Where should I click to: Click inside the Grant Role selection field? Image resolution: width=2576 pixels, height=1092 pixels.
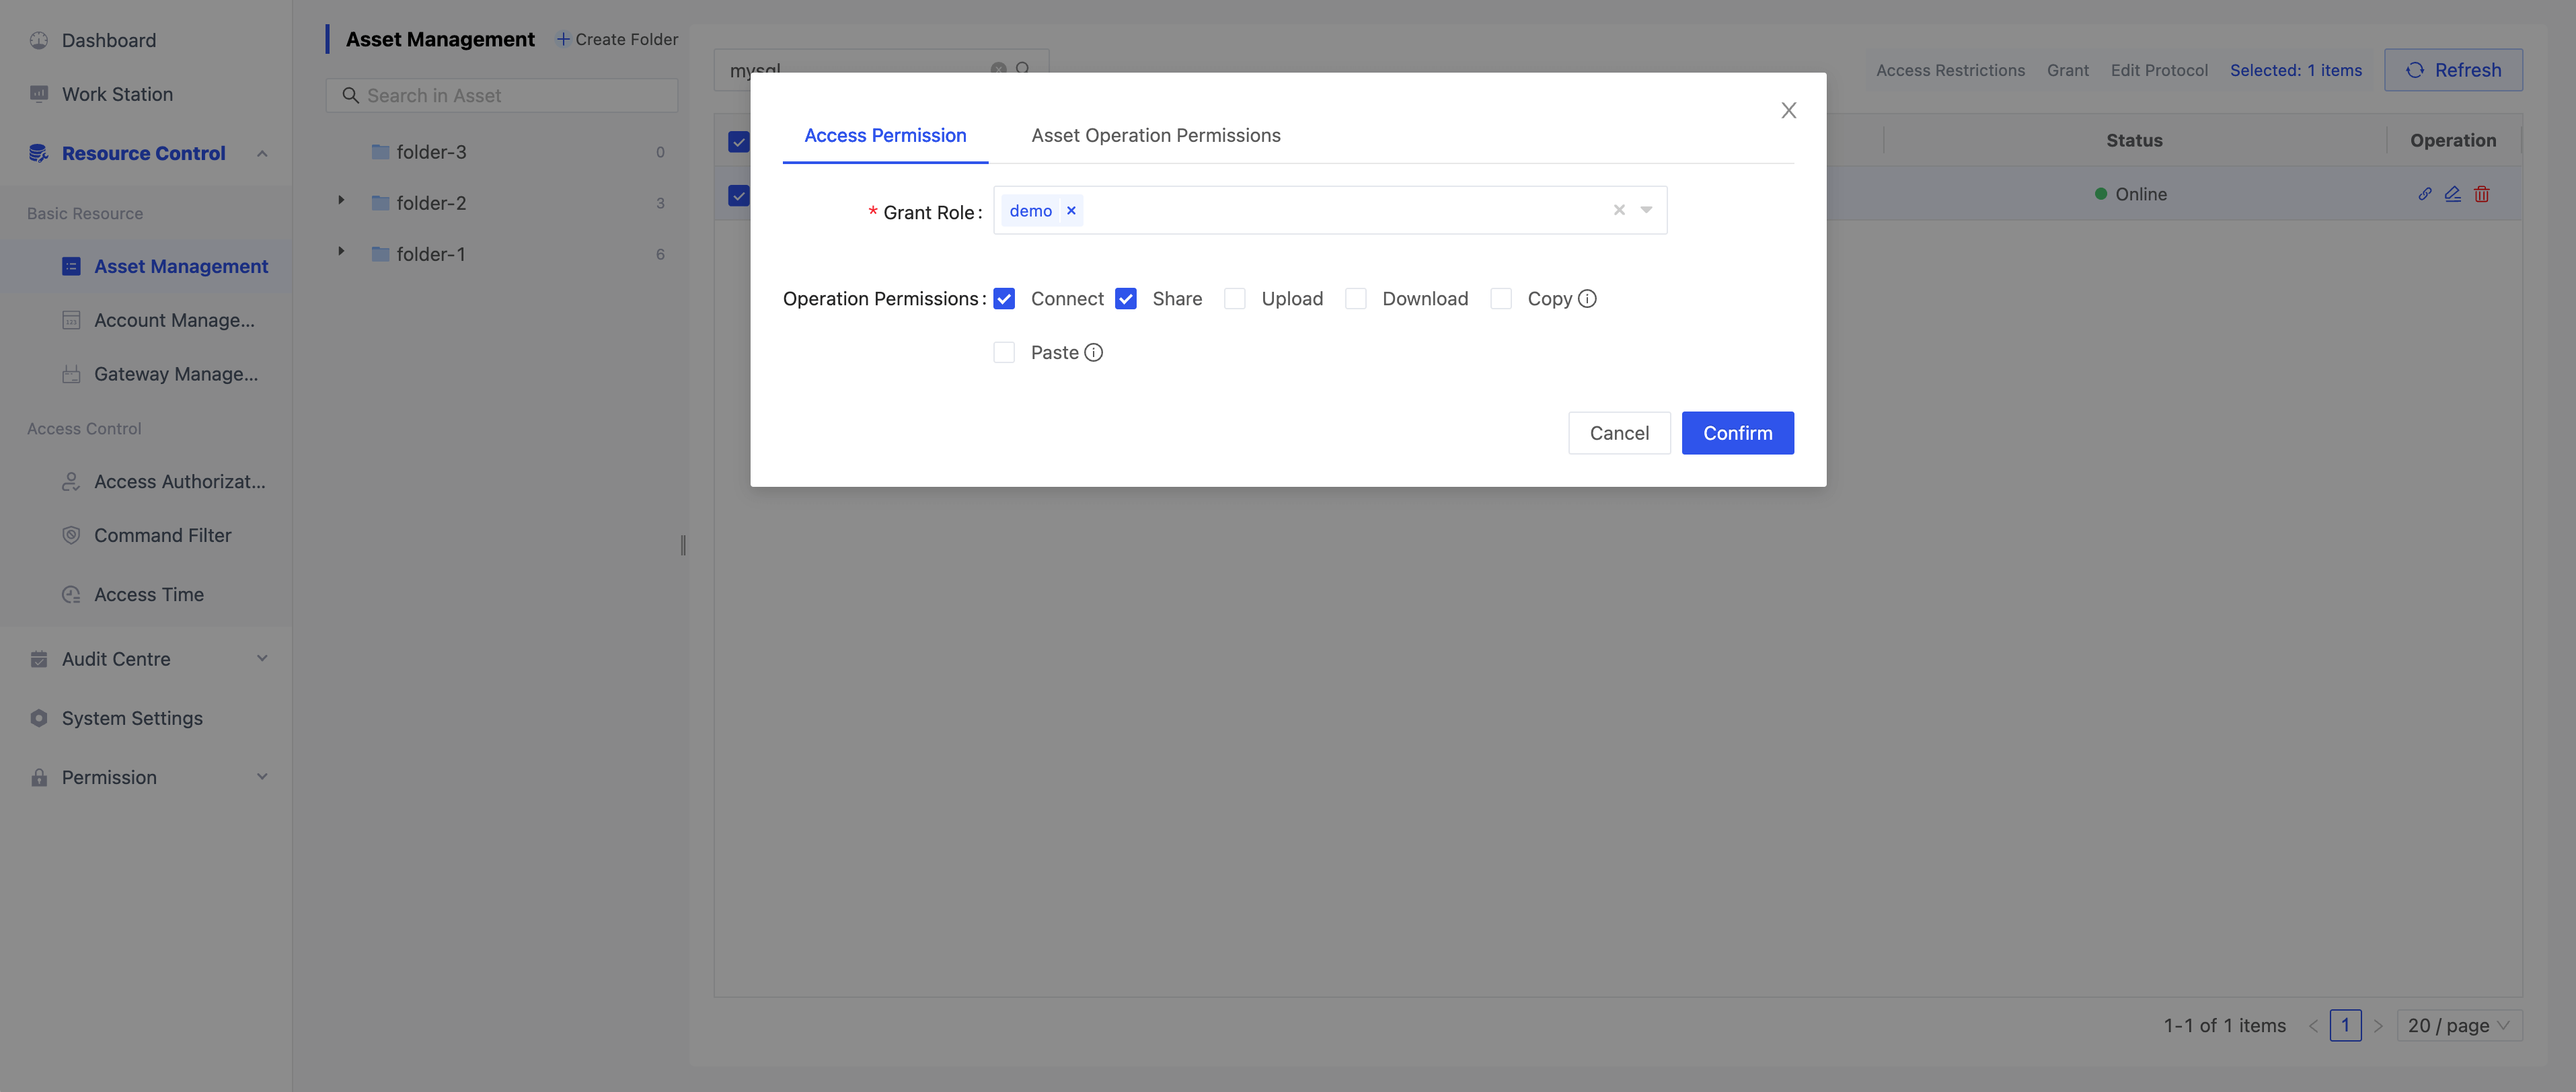pyautogui.click(x=1330, y=210)
